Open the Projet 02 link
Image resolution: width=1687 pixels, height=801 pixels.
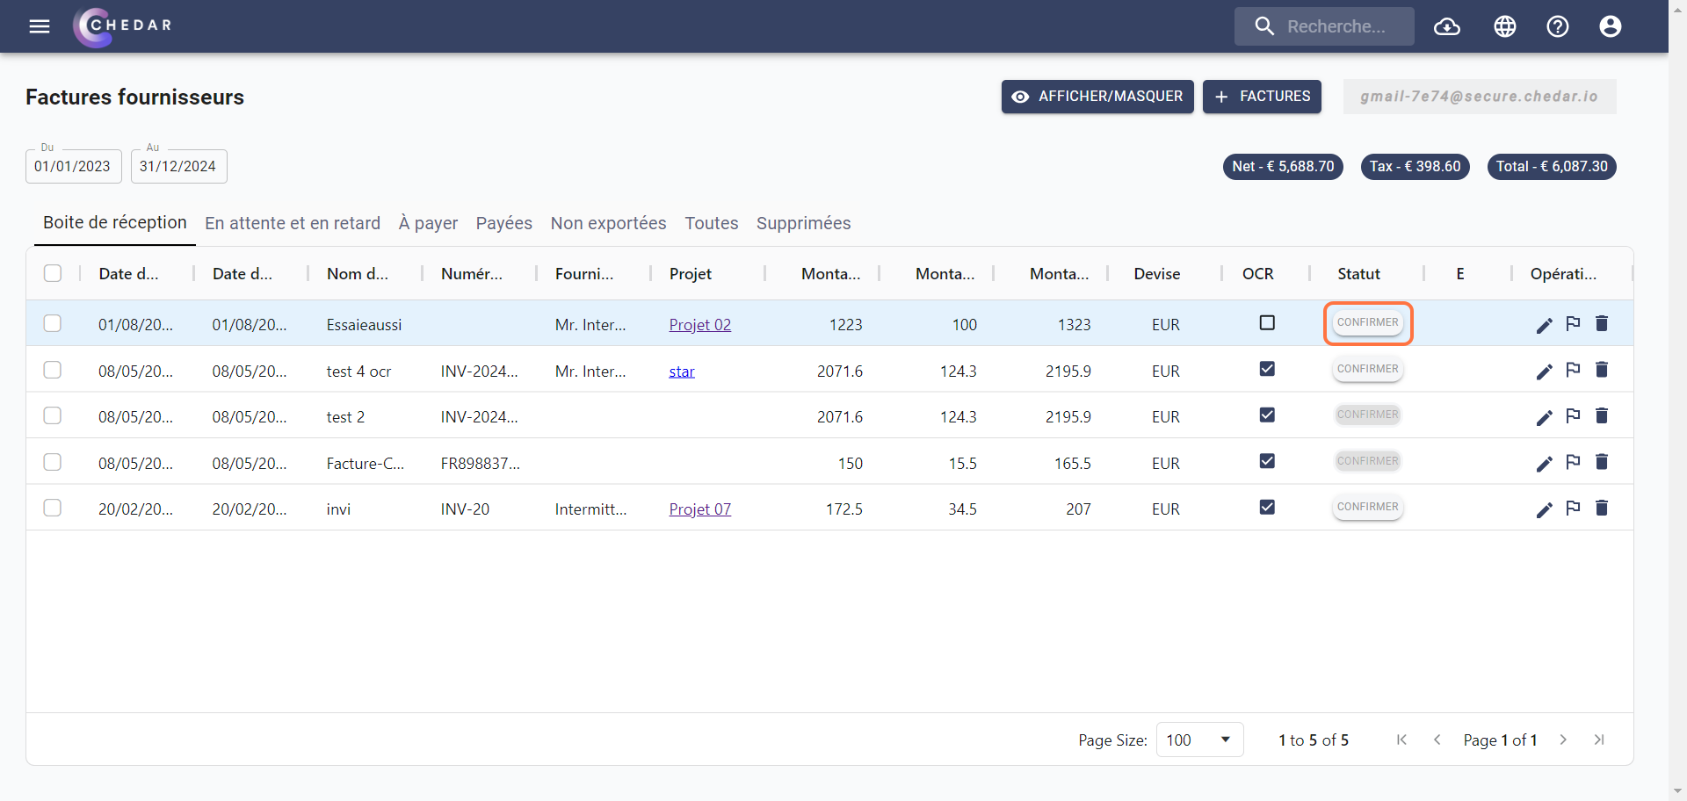[699, 325]
